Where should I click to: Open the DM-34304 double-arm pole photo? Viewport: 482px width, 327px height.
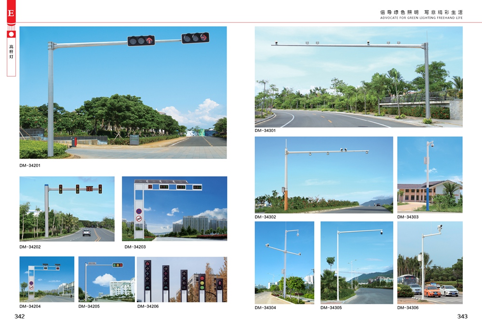(x=284, y=262)
